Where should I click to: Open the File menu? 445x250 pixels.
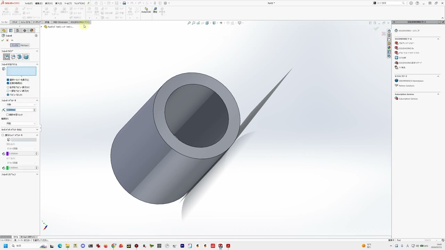pos(29,3)
